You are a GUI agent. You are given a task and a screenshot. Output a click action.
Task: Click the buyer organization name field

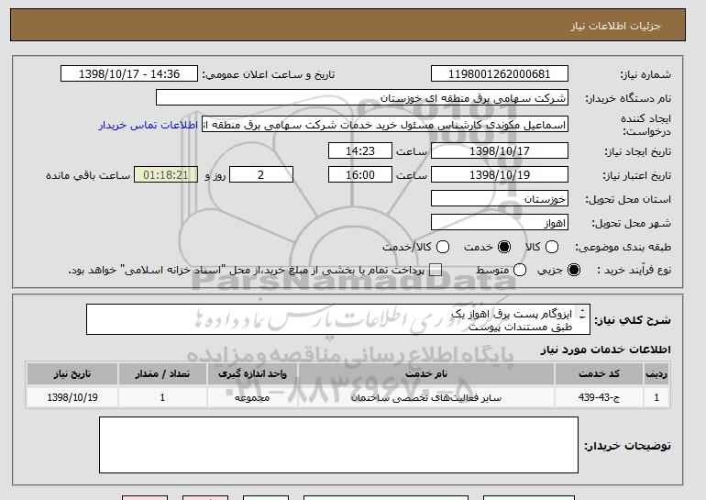tap(362, 98)
